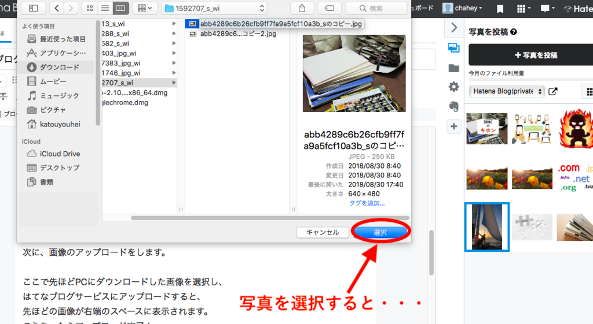Open the gear settings icon in sidebar
Viewport: 593px width, 324px height.
click(454, 87)
